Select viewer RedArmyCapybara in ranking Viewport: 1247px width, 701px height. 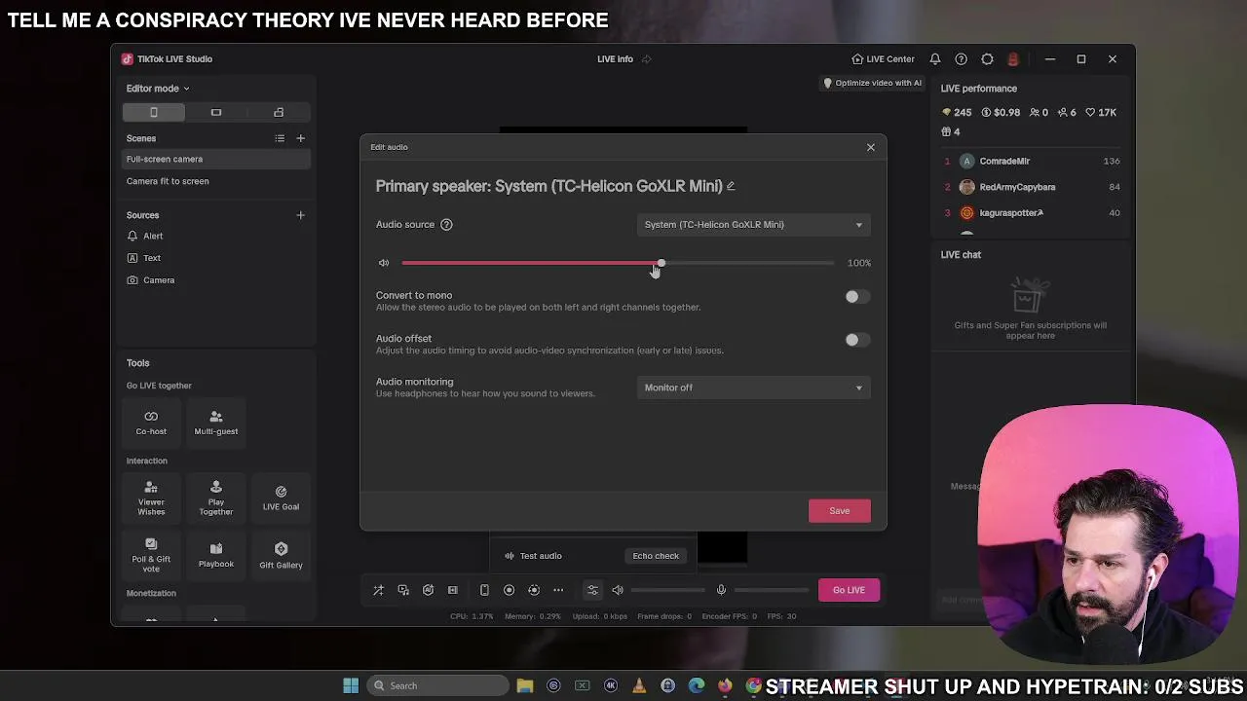(x=1031, y=187)
